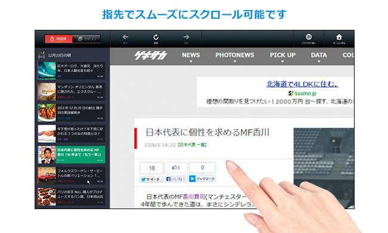Click the forward arrow icon
Screen dimensions: 388x233
[186, 37]
